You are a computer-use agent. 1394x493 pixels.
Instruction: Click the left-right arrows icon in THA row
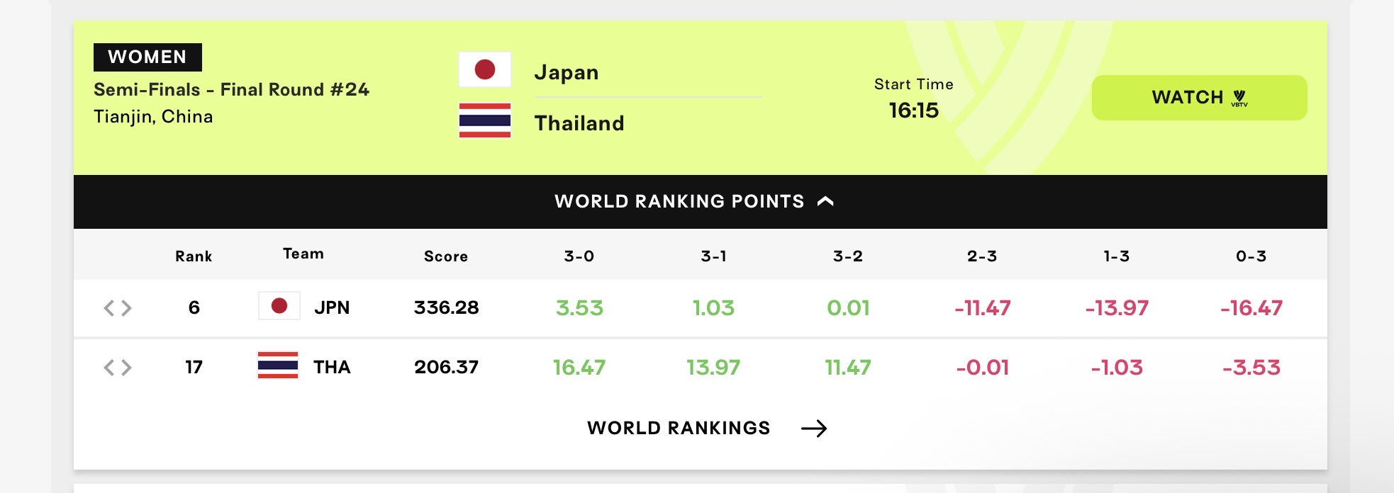(x=118, y=368)
